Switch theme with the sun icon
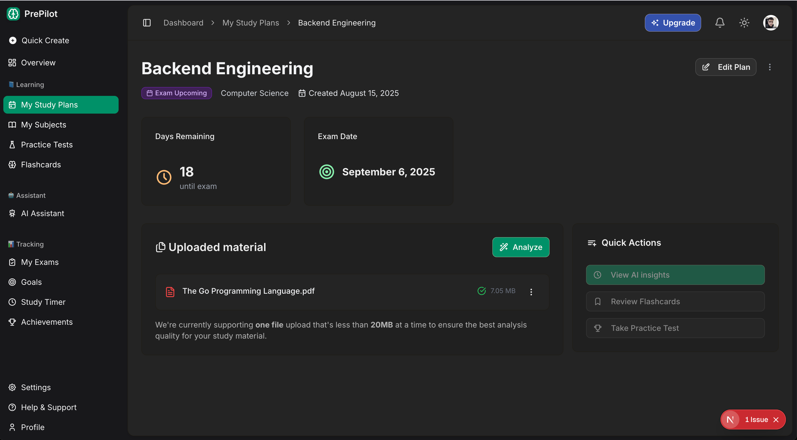797x440 pixels. (x=744, y=23)
